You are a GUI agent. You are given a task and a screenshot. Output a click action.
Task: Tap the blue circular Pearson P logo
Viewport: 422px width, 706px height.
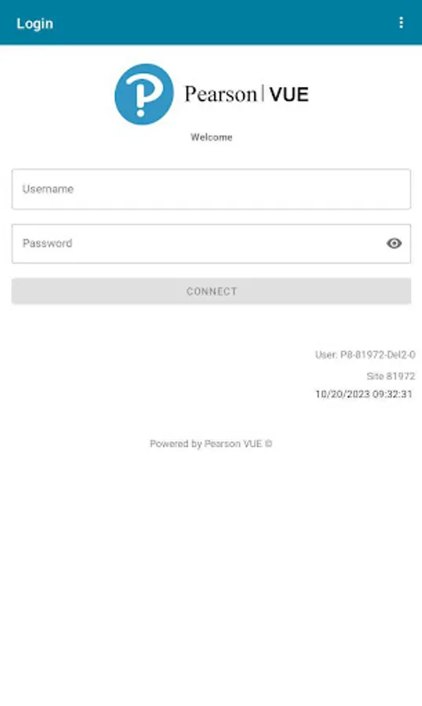pyautogui.click(x=144, y=94)
